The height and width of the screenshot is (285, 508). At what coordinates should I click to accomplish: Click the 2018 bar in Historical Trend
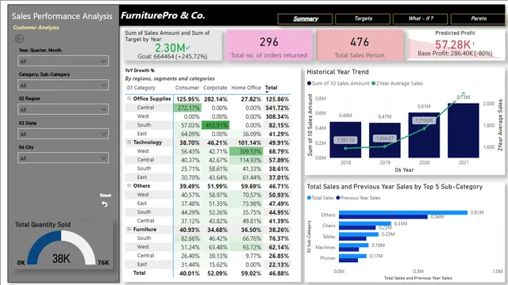(345, 140)
